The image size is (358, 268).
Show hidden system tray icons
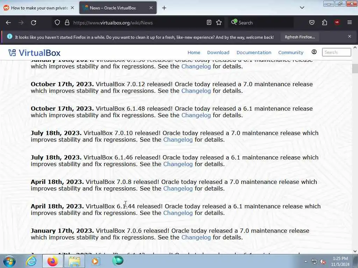pos(306,261)
